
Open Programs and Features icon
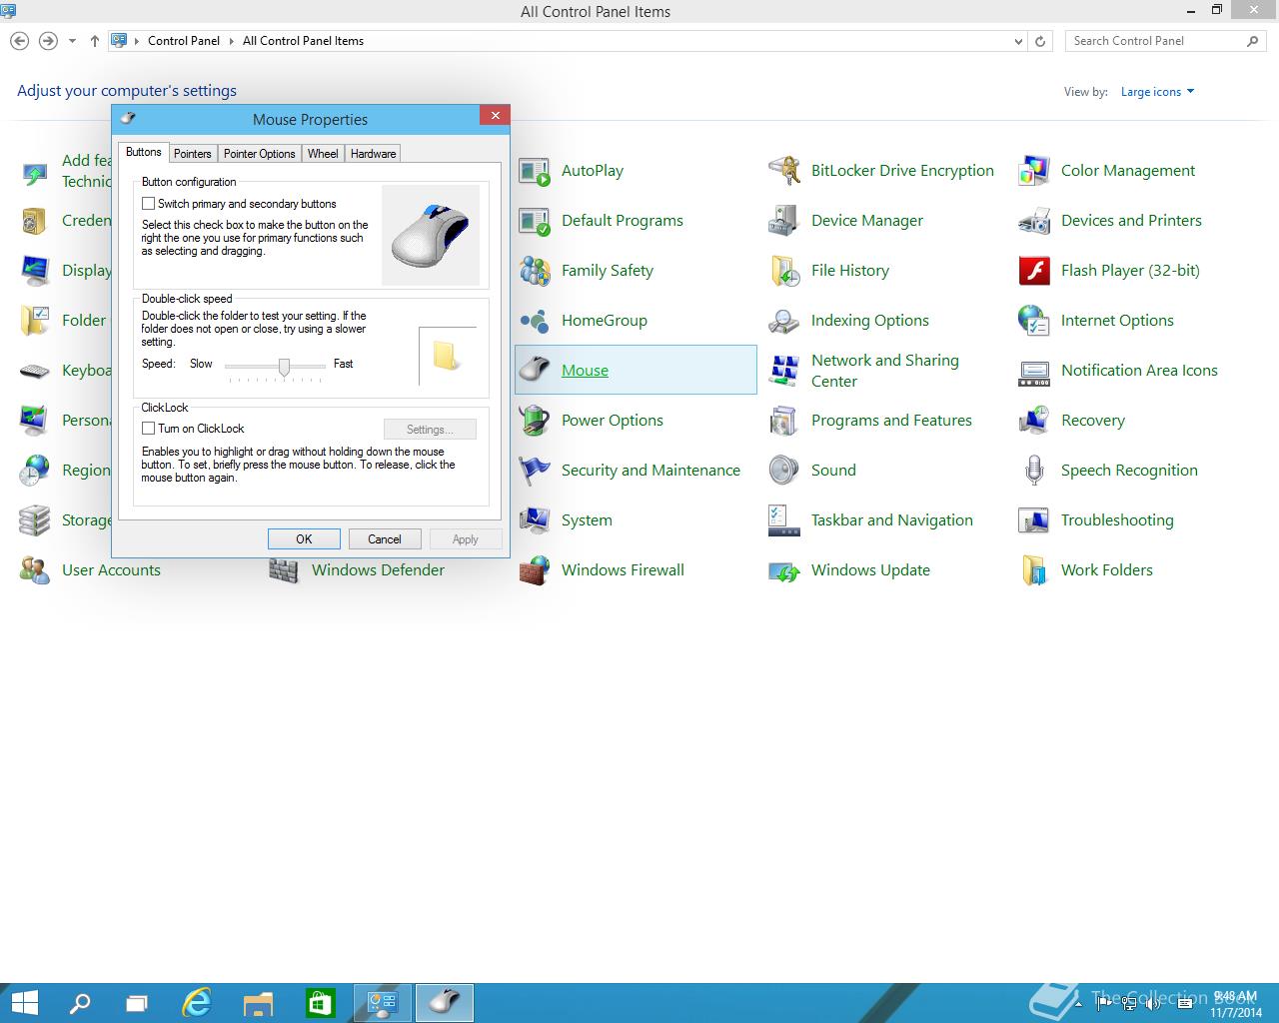click(x=784, y=421)
